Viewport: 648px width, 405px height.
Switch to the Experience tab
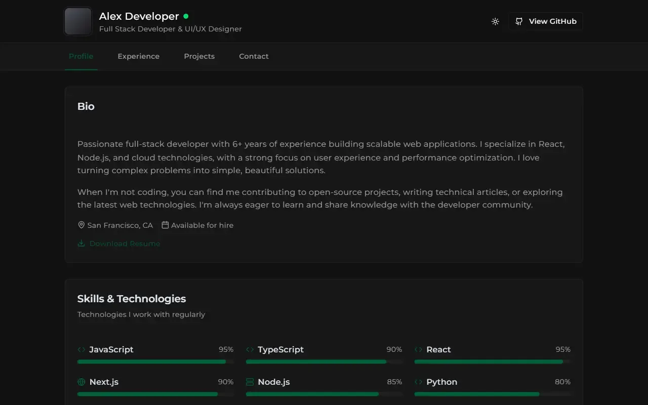click(139, 56)
